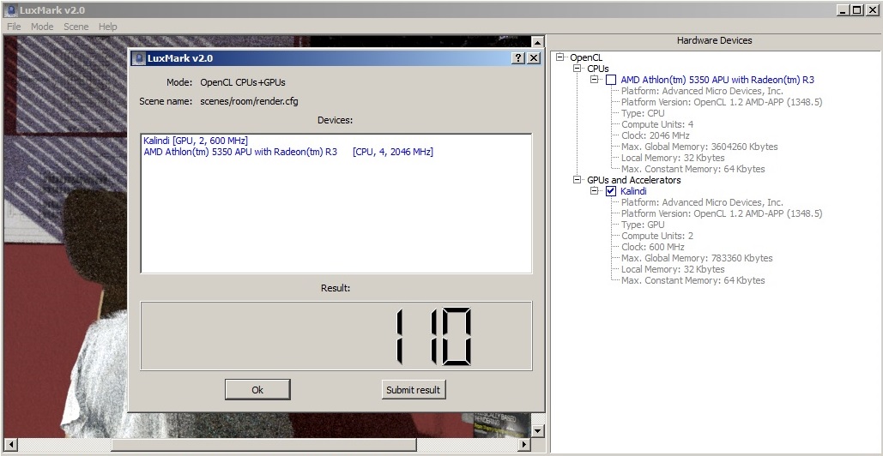Click the render view's vertical scrollbar down arrow
Image resolution: width=883 pixels, height=456 pixels.
(x=537, y=431)
